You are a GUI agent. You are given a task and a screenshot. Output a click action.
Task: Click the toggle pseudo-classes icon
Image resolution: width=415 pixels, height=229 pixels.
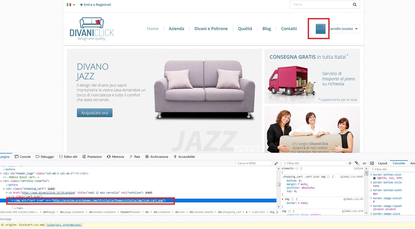[x=357, y=163]
